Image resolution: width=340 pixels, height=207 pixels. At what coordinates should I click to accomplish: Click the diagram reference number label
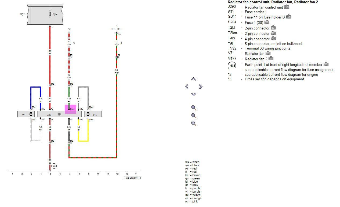132,178
